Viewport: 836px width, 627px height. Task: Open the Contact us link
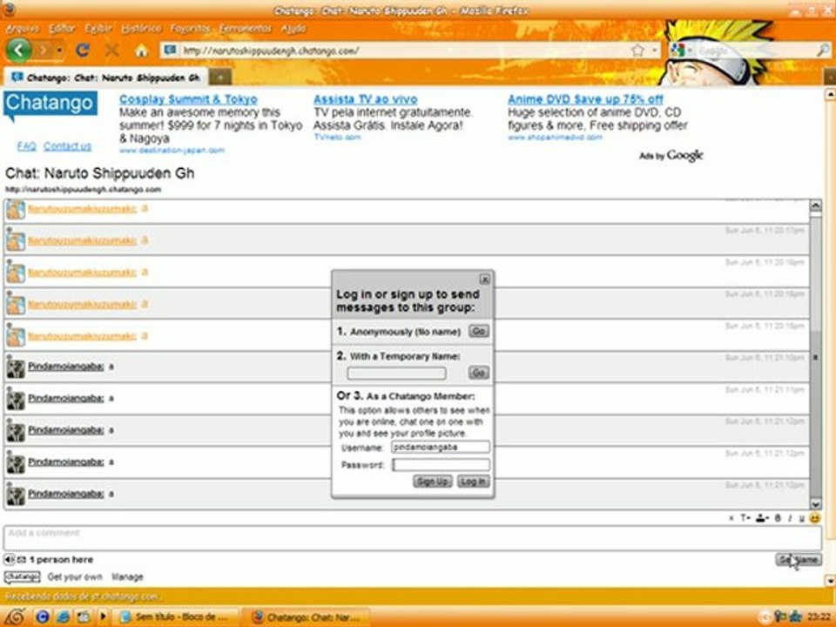click(67, 146)
